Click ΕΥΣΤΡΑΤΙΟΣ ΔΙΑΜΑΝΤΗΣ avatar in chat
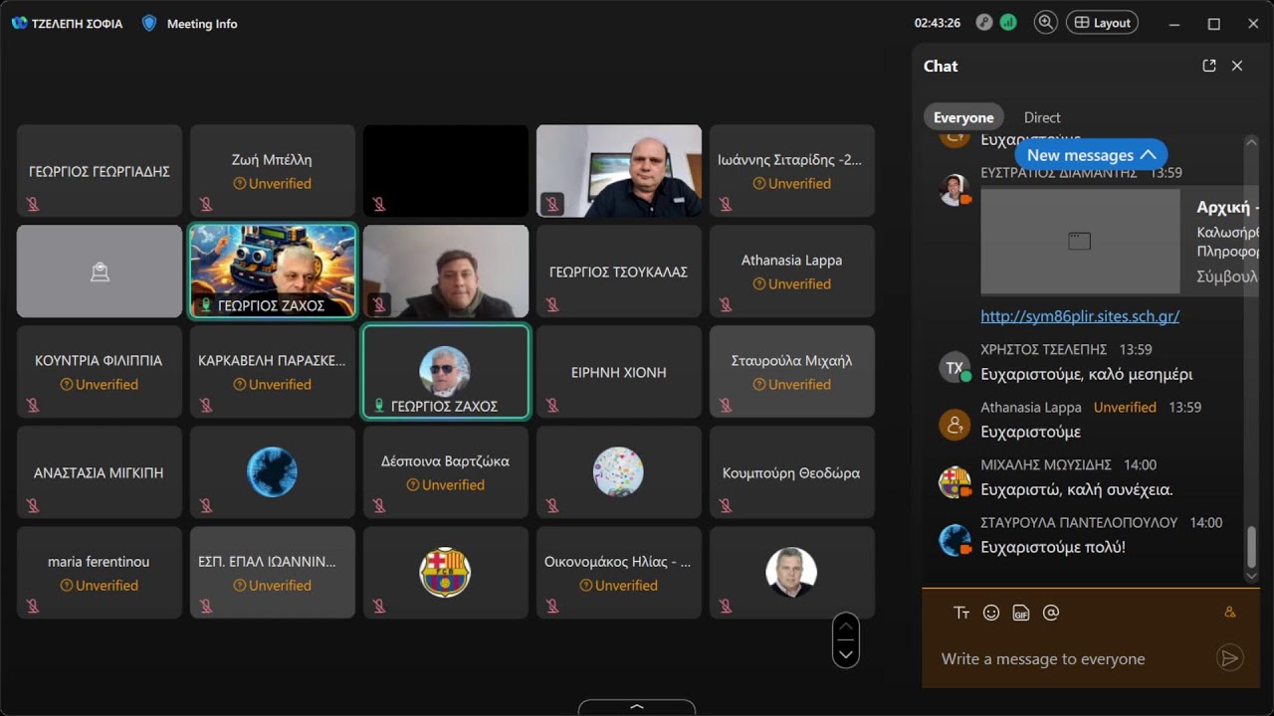Screen dimensions: 1274x716 tap(955, 189)
